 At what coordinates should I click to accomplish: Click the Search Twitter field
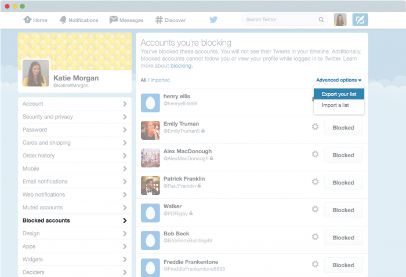(280, 20)
